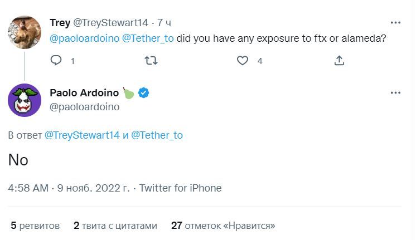Screen dimensions: 416x240
Task: Click Trey's profile avatar
Action: click(25, 32)
